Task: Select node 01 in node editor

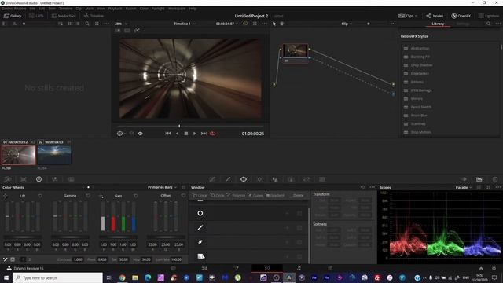Action: 296,53
